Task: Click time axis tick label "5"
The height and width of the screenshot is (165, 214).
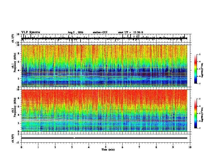Action: [106, 147]
